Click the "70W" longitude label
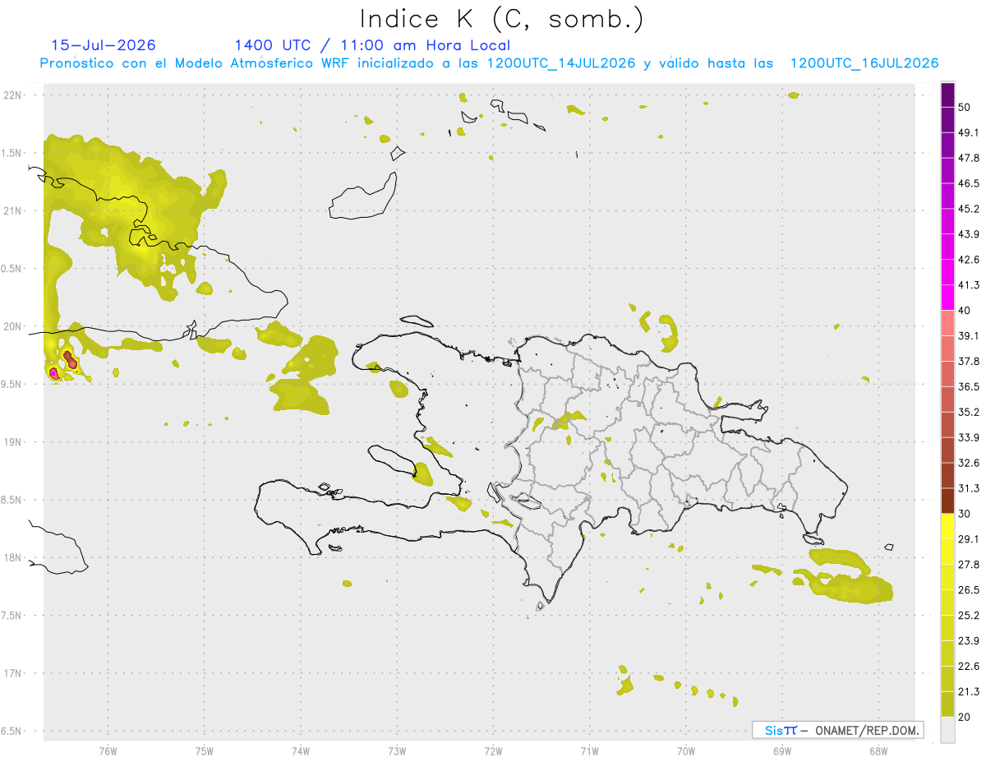 coord(686,750)
